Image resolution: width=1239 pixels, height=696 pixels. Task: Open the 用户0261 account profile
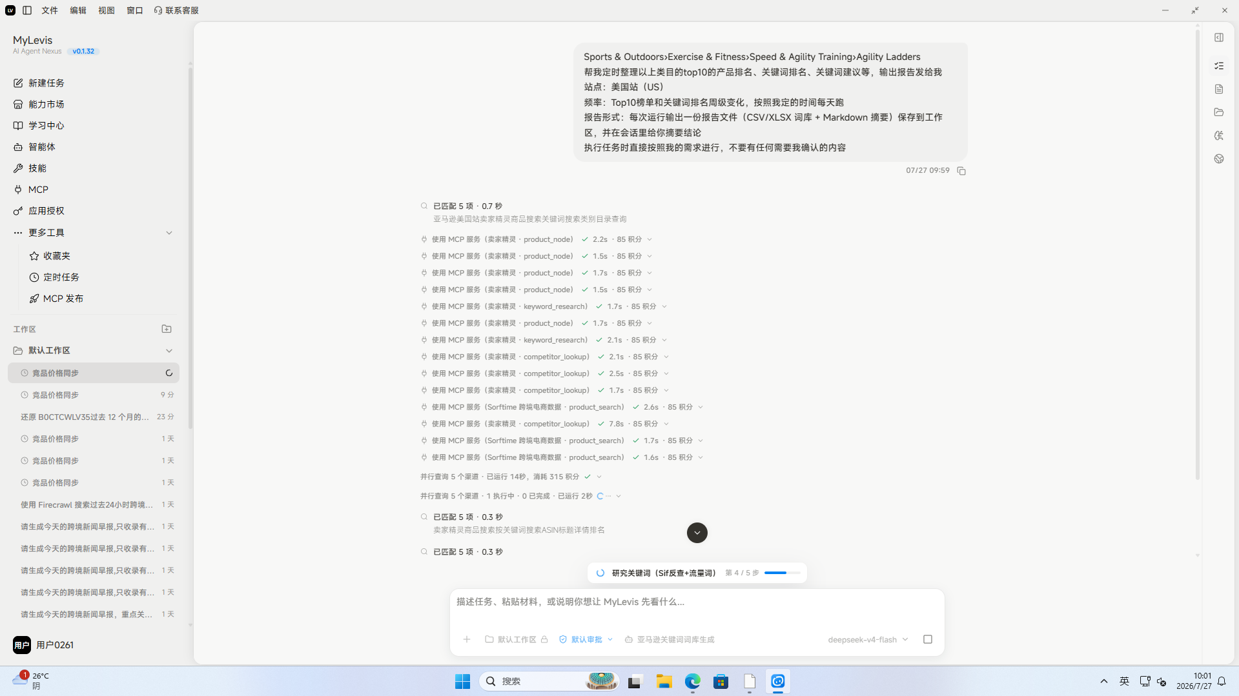click(44, 645)
